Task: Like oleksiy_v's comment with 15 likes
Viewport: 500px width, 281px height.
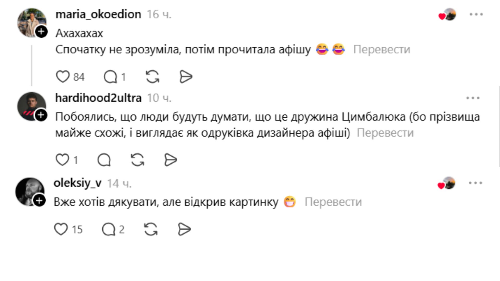Action: [61, 229]
